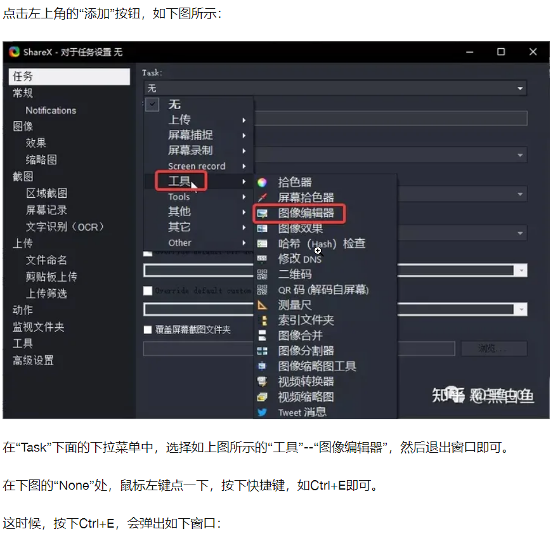Open the 区域截图 settings page

pyautogui.click(x=46, y=193)
